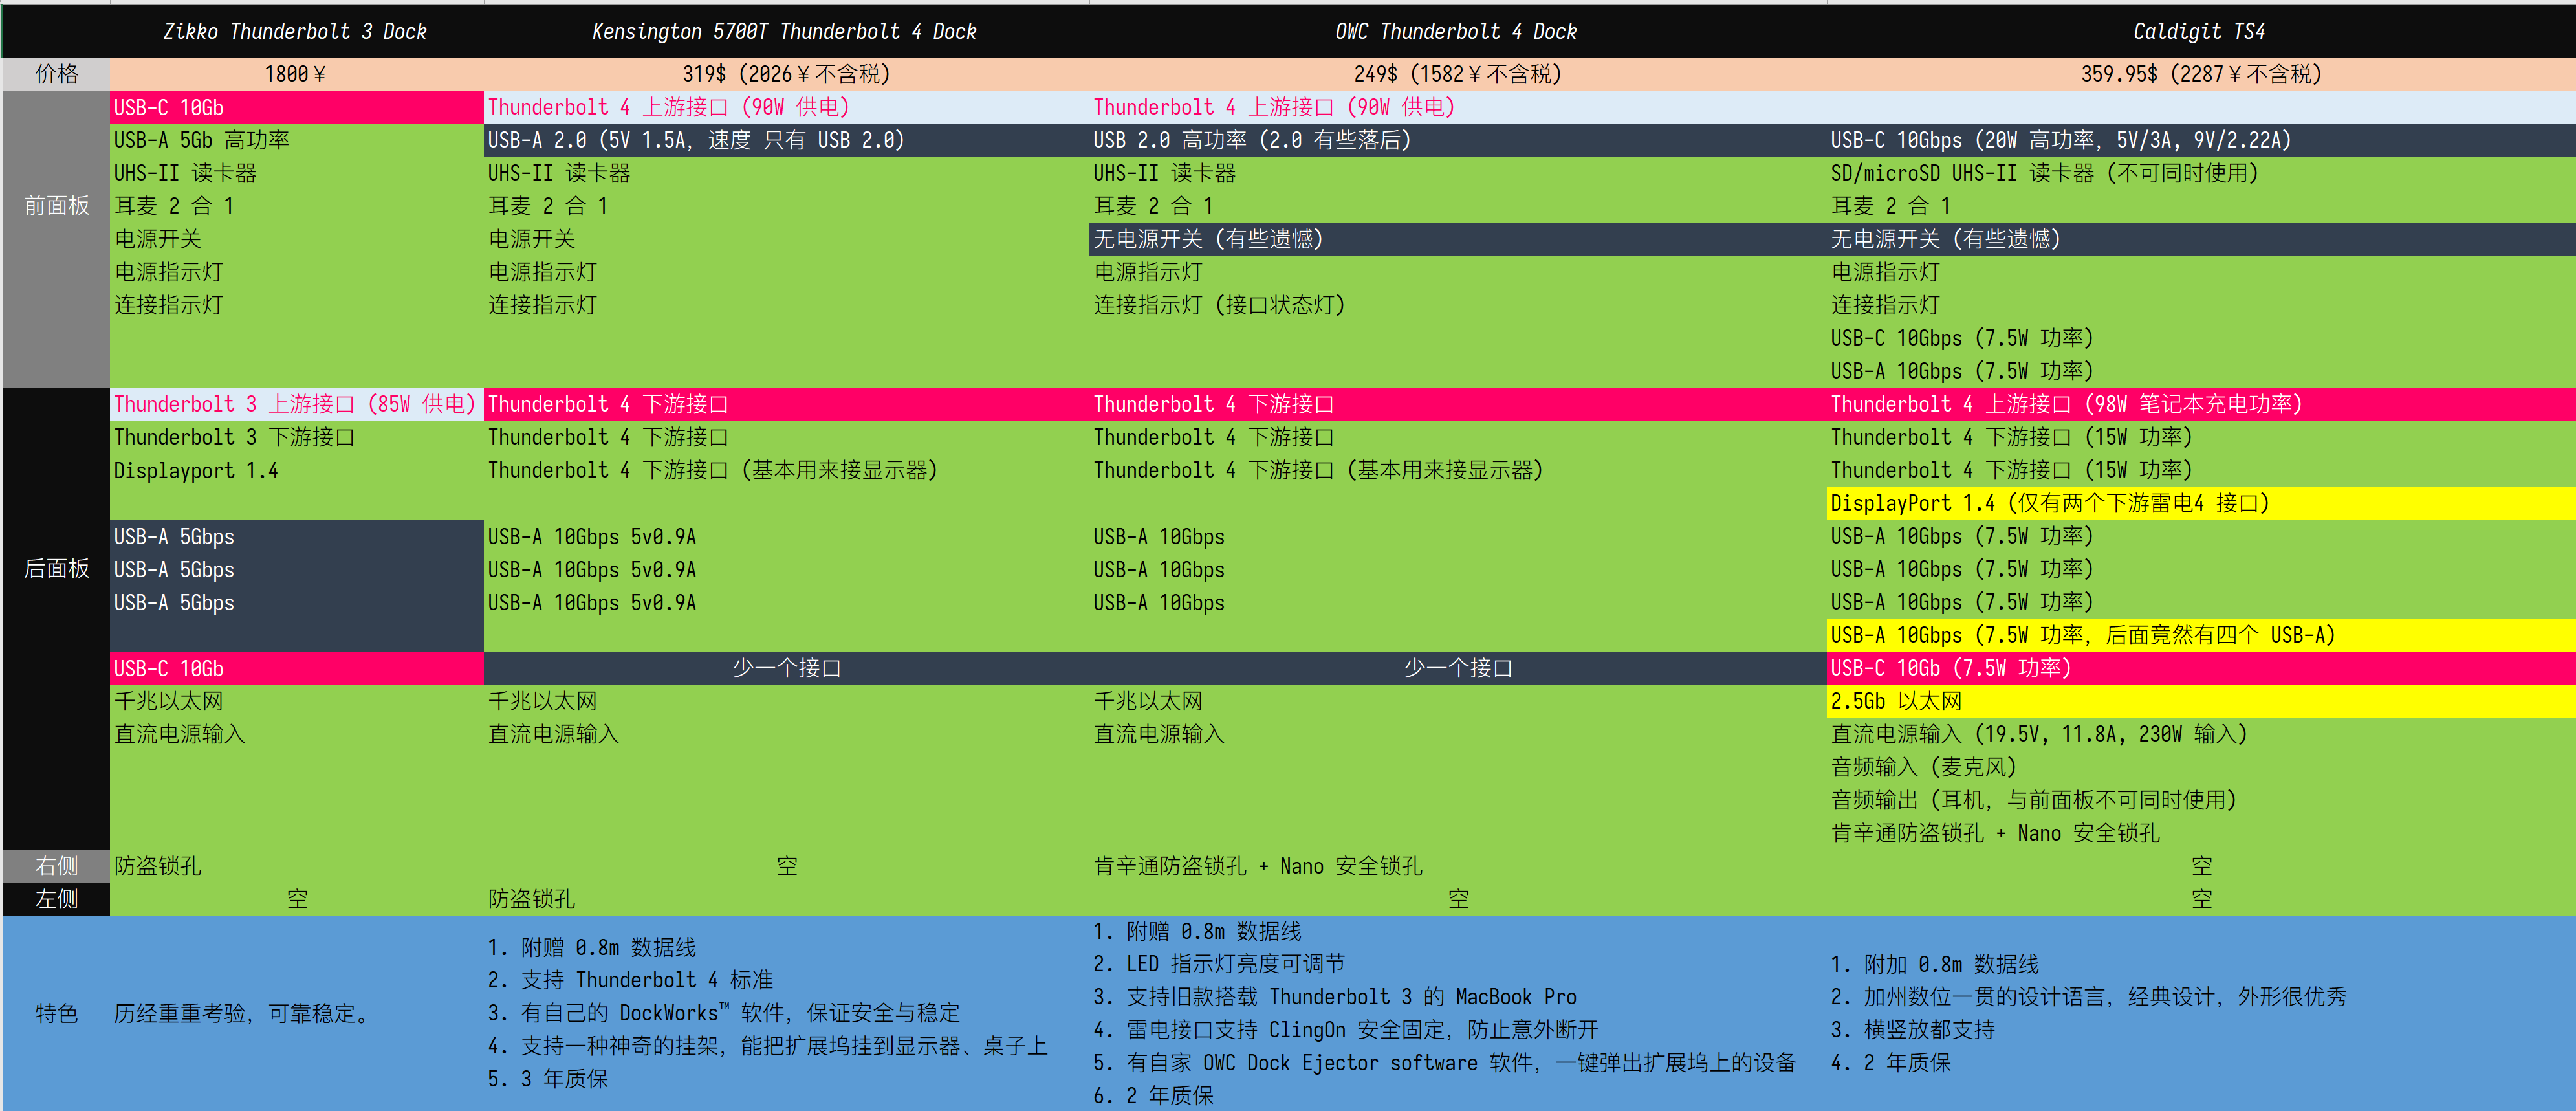Click the yellow 'DisplayPort 1.4 (仅有两个下游雷电4 接口)' cell
The width and height of the screenshot is (2576, 1111).
[x=2200, y=503]
